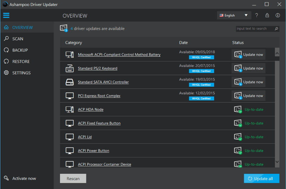
Task: Click the WHQL Certified badge for 12/02/2015
Action: click(x=202, y=98)
